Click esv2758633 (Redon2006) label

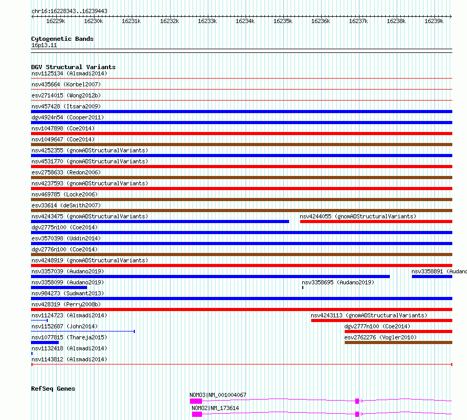66,172
